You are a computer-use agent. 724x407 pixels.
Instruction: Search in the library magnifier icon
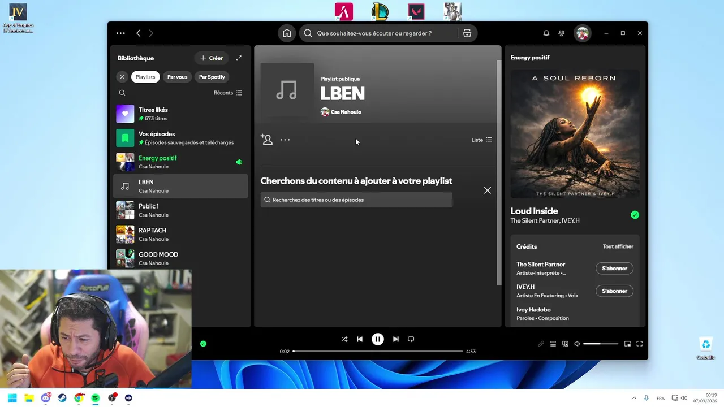(122, 93)
